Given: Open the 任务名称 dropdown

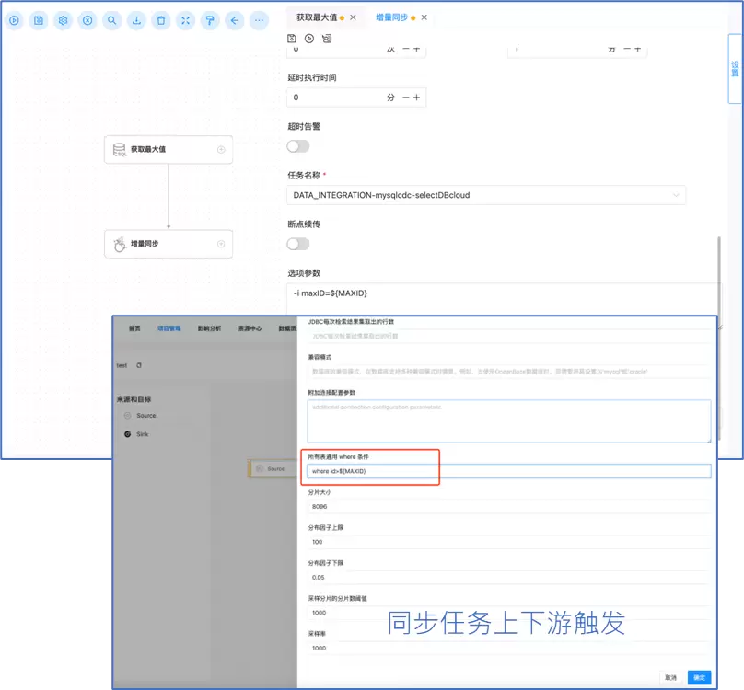Looking at the screenshot, I should [x=486, y=195].
